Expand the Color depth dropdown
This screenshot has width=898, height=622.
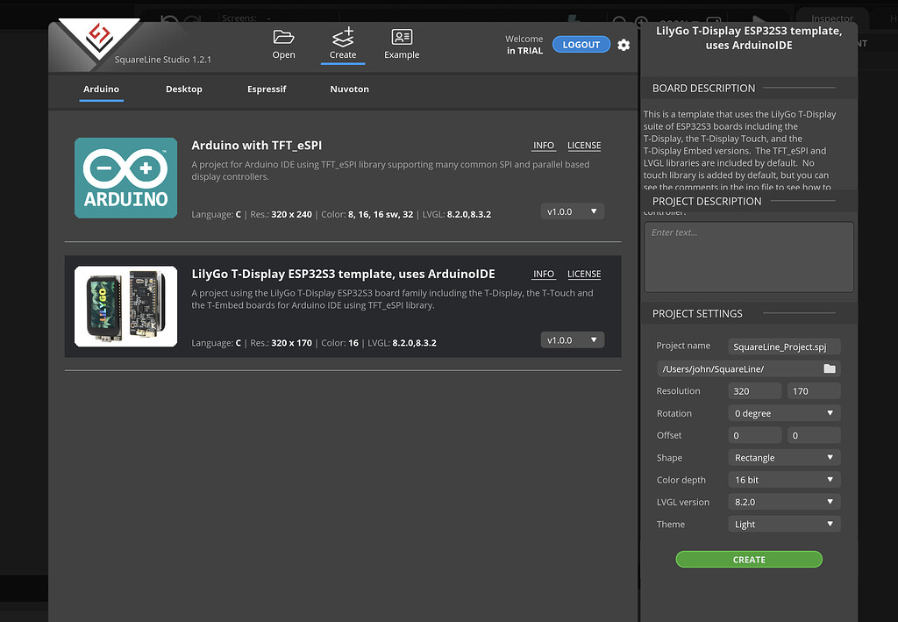click(x=784, y=480)
